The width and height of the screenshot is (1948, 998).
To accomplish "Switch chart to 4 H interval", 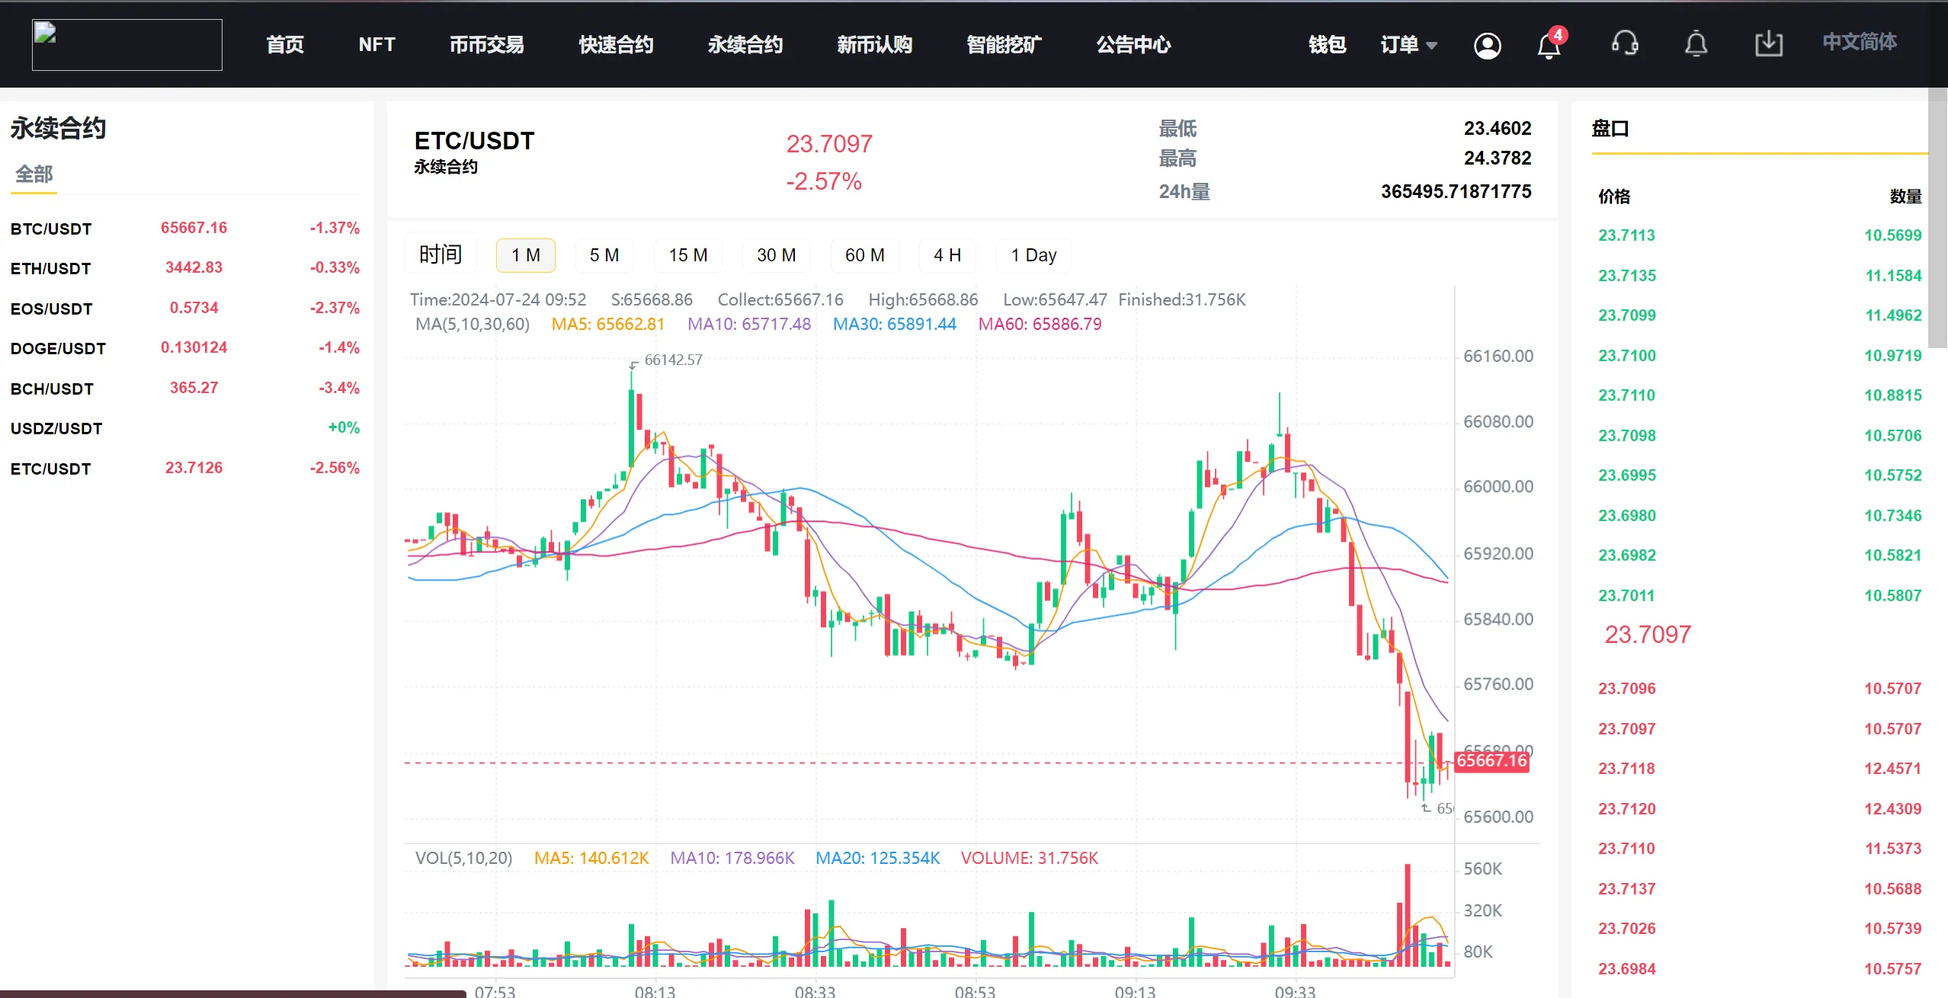I will tap(947, 255).
